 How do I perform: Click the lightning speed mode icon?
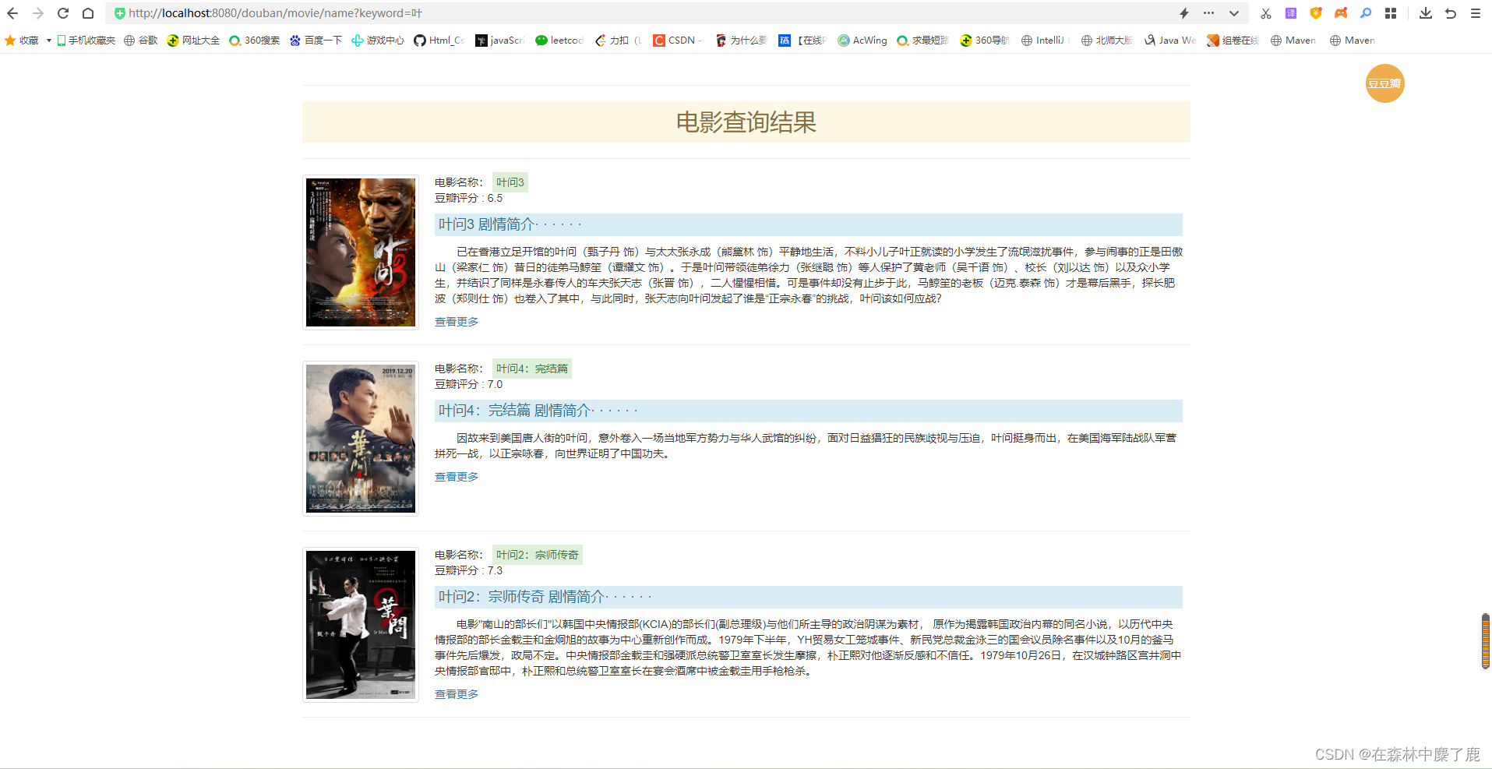point(1184,13)
